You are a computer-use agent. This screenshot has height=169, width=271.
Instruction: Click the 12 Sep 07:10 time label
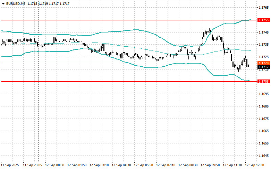click(x=166, y=165)
